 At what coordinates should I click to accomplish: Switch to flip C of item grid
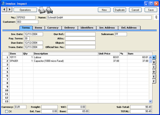click(x=154, y=67)
